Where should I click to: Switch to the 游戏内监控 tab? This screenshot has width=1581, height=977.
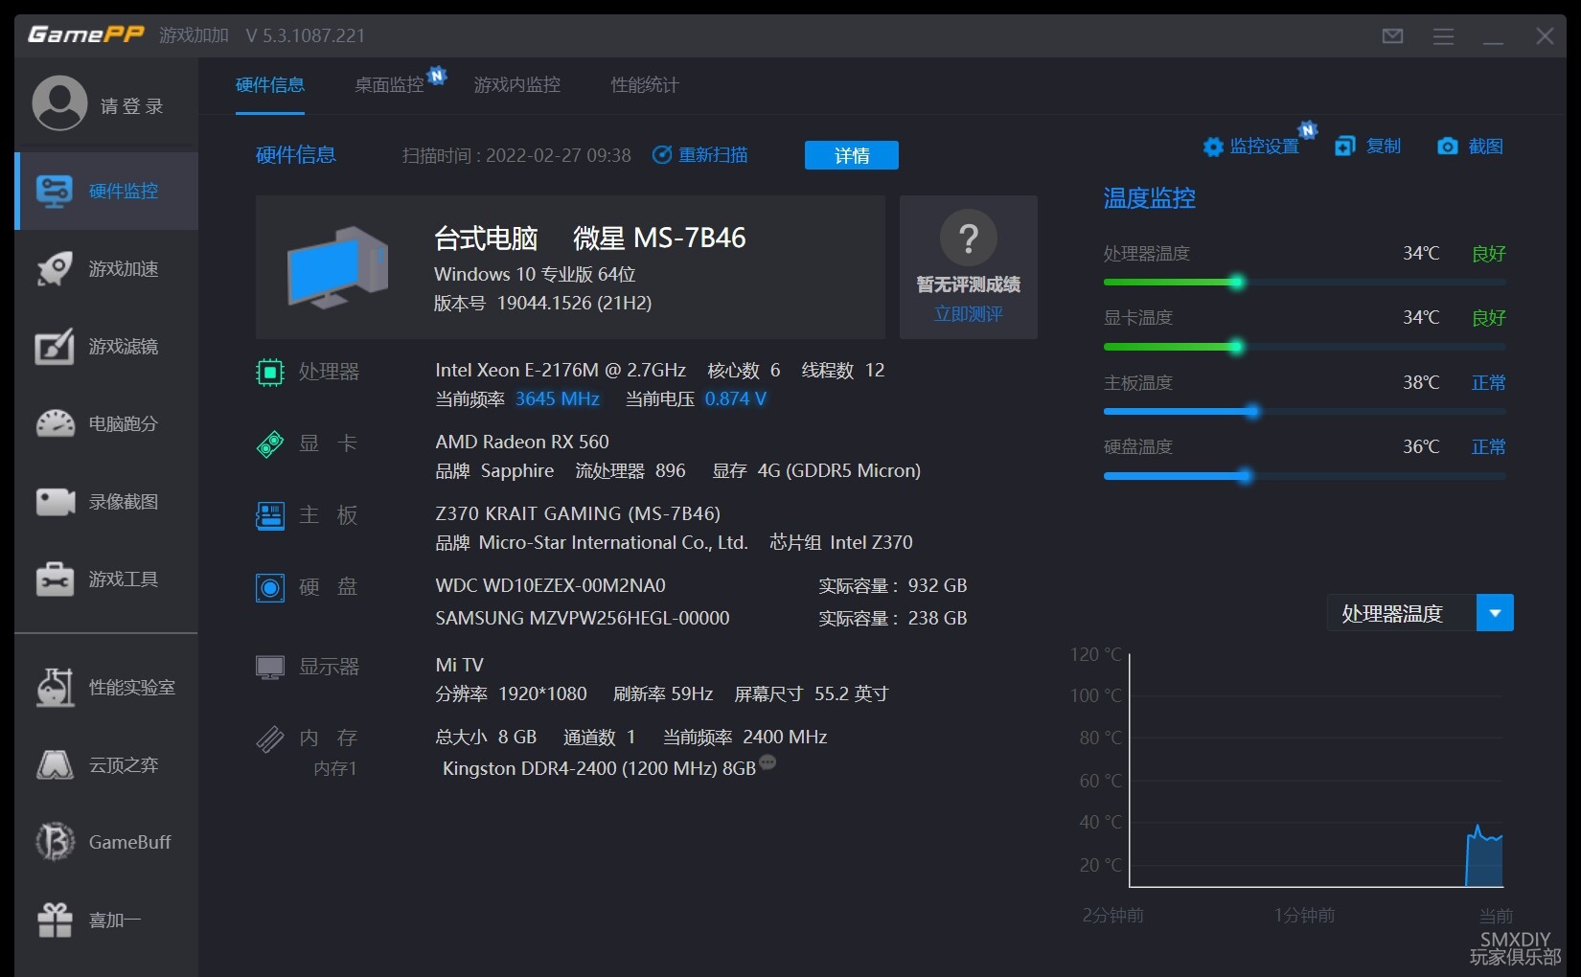517,85
